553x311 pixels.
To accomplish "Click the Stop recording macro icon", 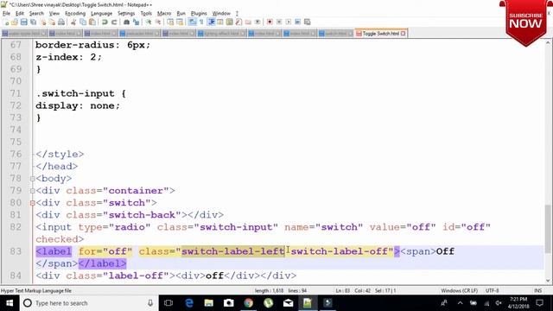I will 279,22.
